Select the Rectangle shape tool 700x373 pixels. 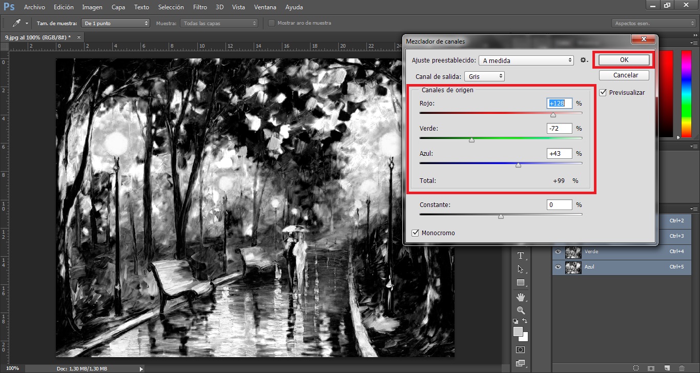pyautogui.click(x=521, y=283)
